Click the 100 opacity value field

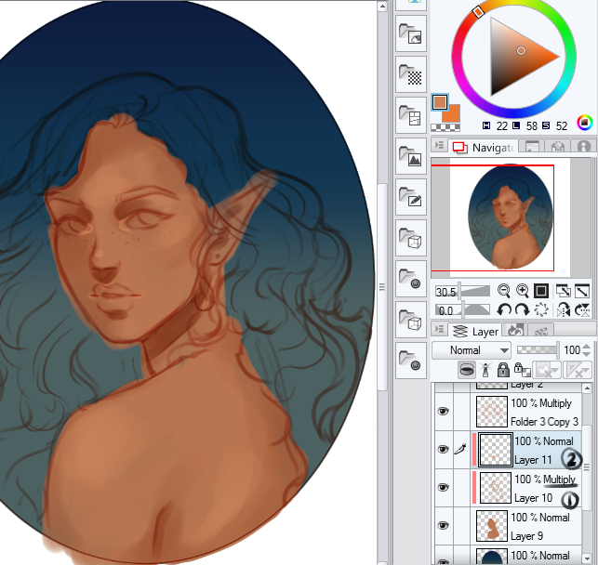click(x=572, y=350)
